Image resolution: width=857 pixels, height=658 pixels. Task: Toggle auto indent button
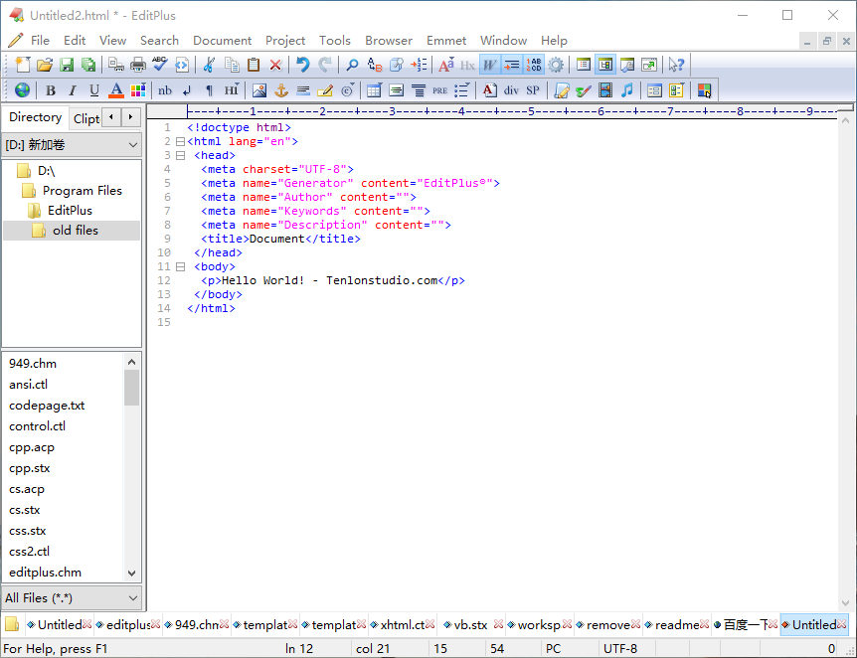[x=511, y=65]
